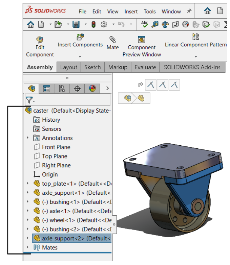
Task: Expand the top_plate<1> component node
Action: 28,184
